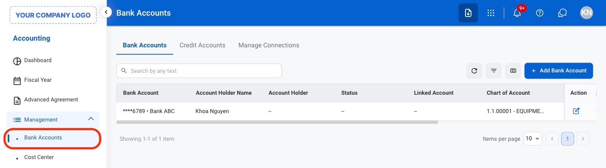606x168 pixels.
Task: Go to the next page arrow
Action: click(583, 139)
